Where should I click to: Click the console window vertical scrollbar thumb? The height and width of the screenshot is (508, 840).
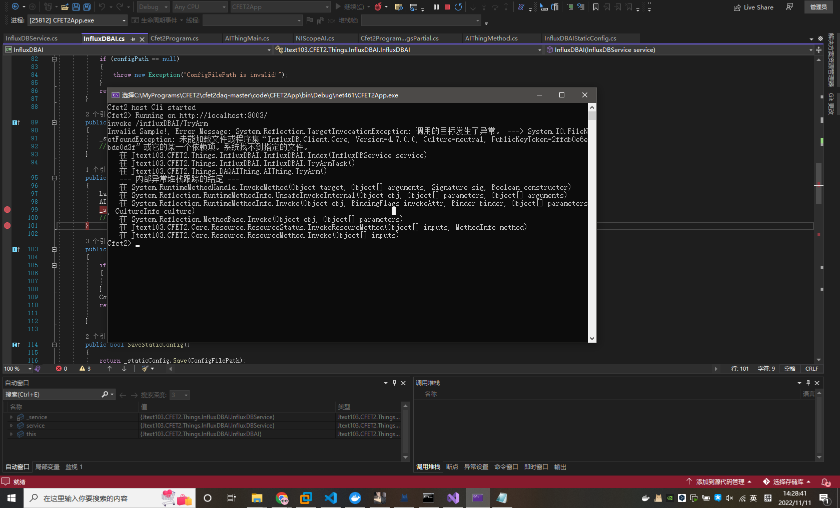click(x=592, y=116)
